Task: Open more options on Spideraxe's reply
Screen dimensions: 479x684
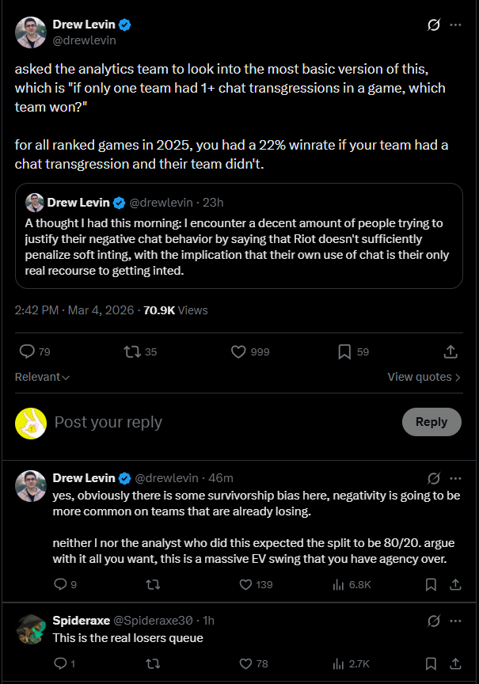Action: (455, 621)
